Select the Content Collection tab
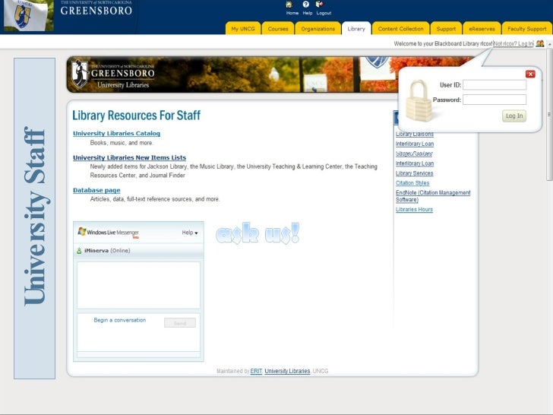 point(400,29)
